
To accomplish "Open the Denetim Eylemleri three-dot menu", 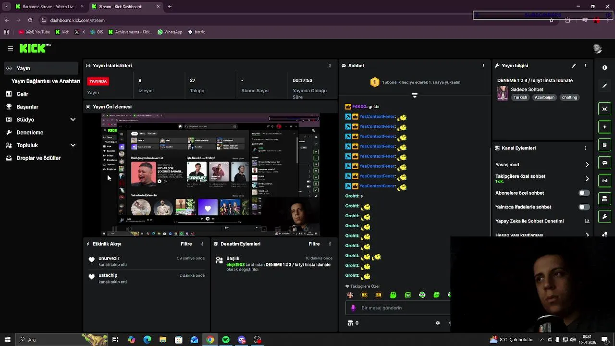I will (x=330, y=244).
